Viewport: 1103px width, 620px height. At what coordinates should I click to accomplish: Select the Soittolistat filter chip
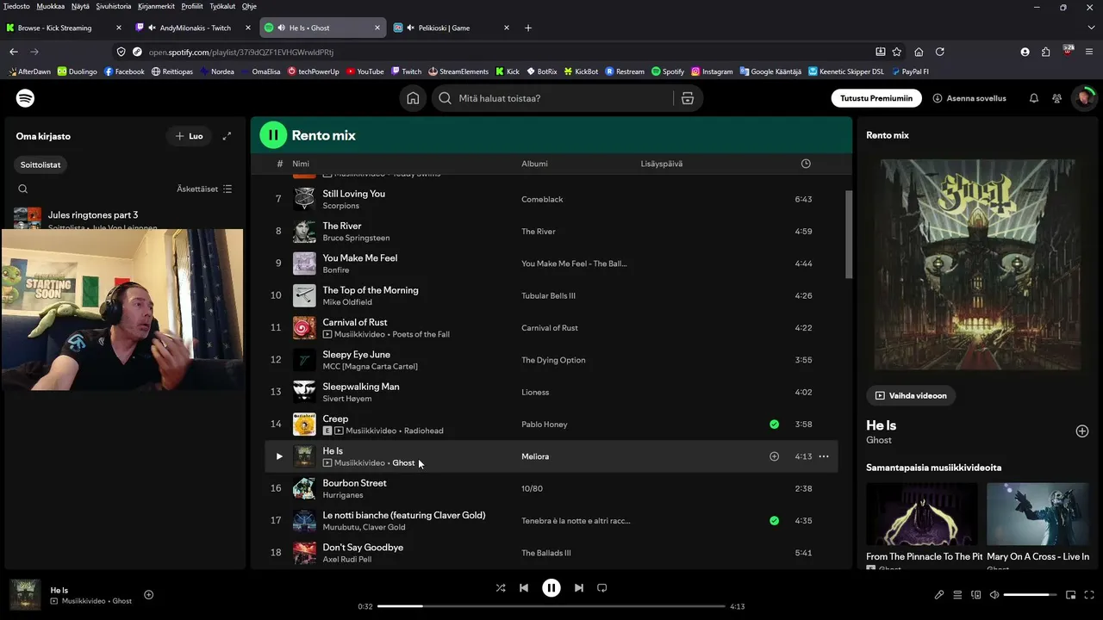[41, 164]
